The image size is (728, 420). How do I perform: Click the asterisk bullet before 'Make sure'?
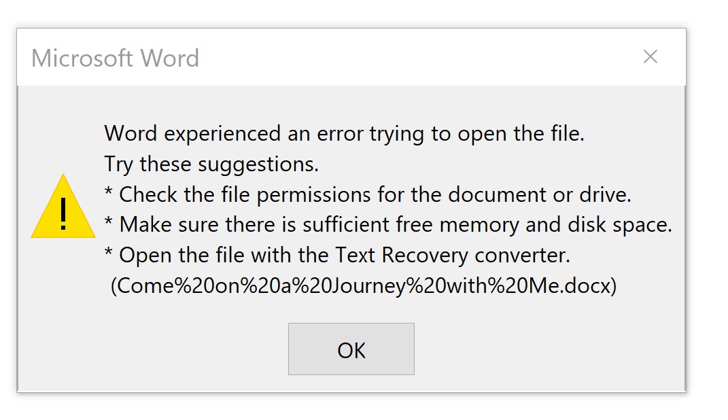[108, 222]
